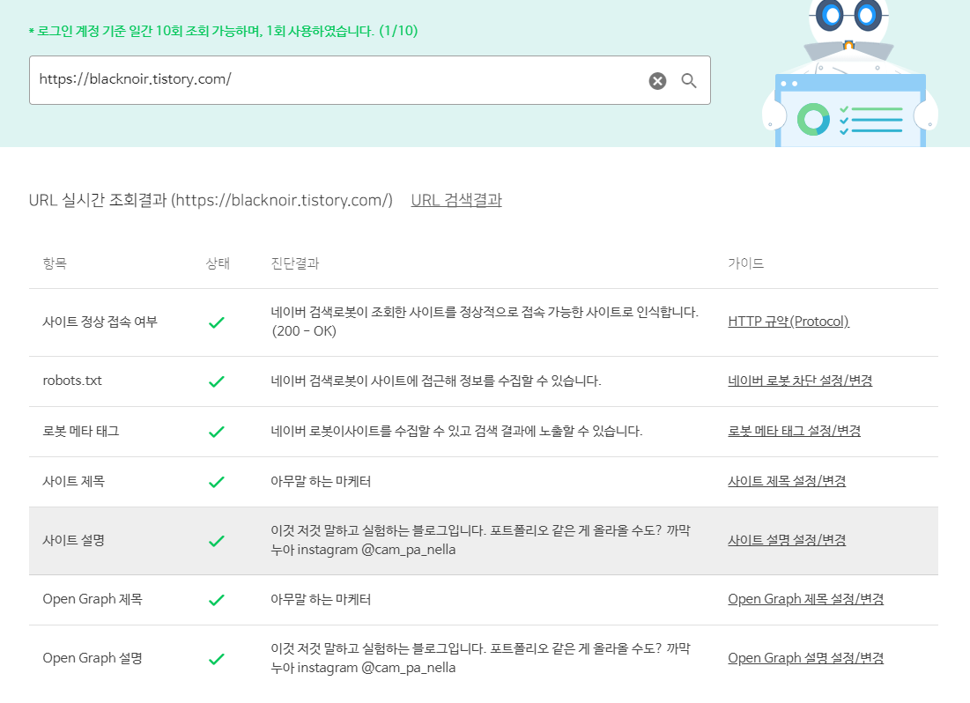Select the Open Graph 설명 row label
This screenshot has height=703, width=970.
click(x=93, y=658)
